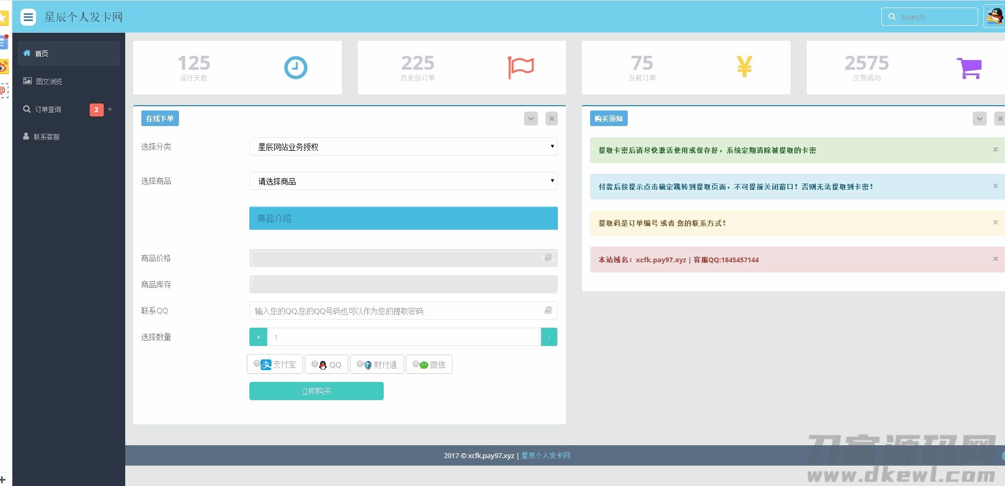
Task: Collapse the 在线下单 panel with chevron
Action: click(x=530, y=119)
